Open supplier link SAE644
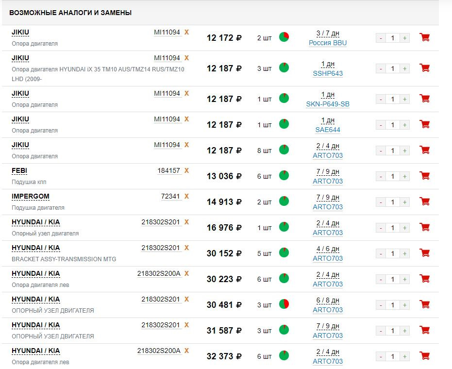The image size is (452, 369). pyautogui.click(x=328, y=130)
